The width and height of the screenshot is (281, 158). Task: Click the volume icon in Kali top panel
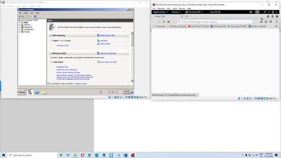pyautogui.click(x=269, y=12)
